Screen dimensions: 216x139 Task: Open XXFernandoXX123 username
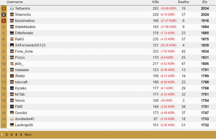pos(30,45)
